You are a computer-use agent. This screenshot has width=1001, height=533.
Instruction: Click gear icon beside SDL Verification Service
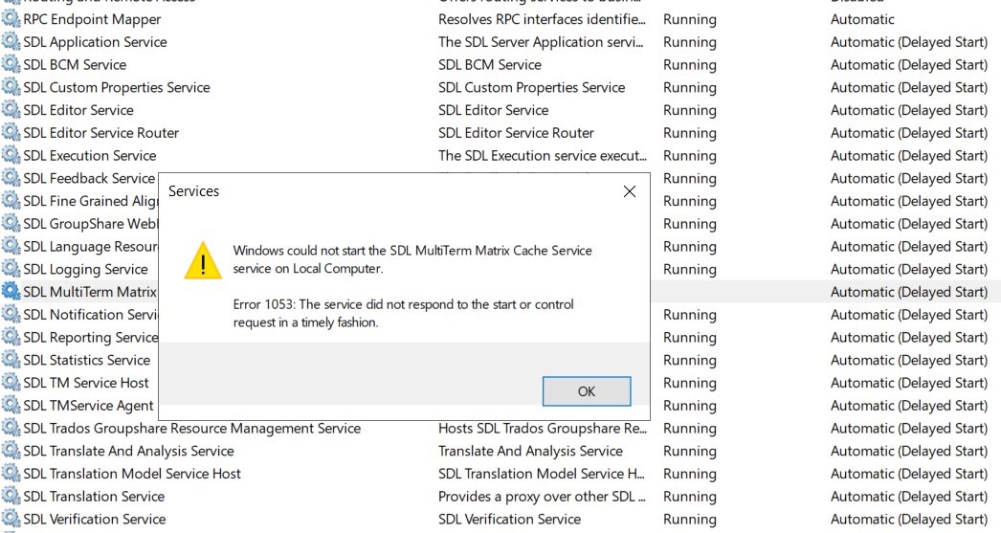point(11,519)
